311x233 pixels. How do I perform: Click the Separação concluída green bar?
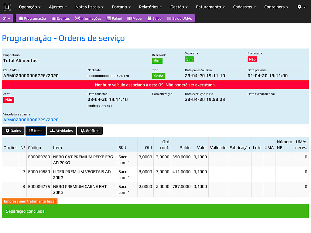(x=155, y=211)
